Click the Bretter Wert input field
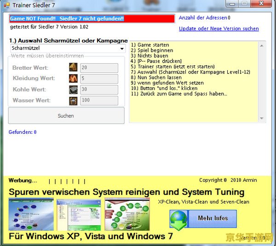 99,68
